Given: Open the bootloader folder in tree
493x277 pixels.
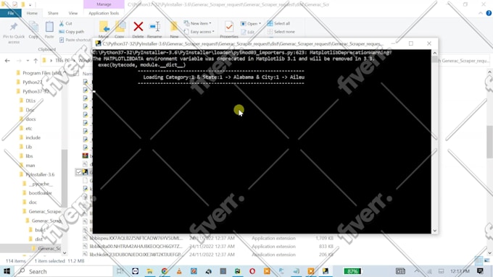Looking at the screenshot, I should pos(37,193).
